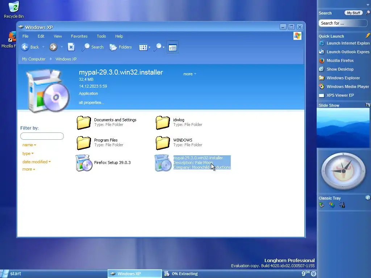The width and height of the screenshot is (371, 278).
Task: Expand the more filters dropdown
Action: 29,169
